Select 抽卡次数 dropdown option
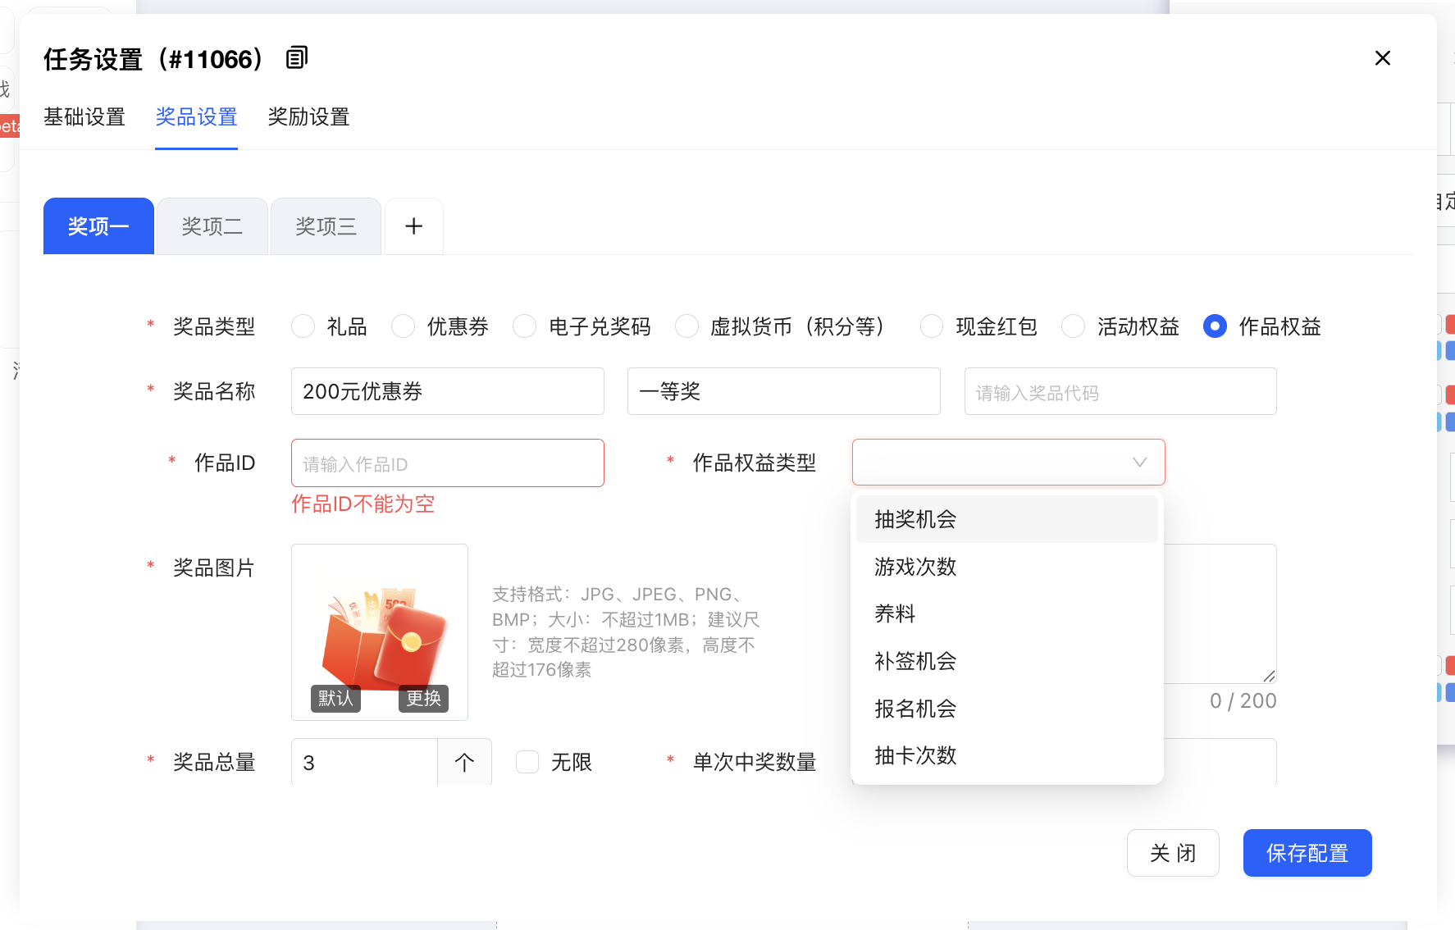 (915, 755)
